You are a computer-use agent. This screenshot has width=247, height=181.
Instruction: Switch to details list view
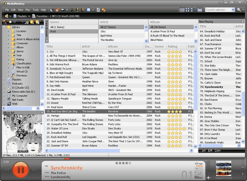182,10
